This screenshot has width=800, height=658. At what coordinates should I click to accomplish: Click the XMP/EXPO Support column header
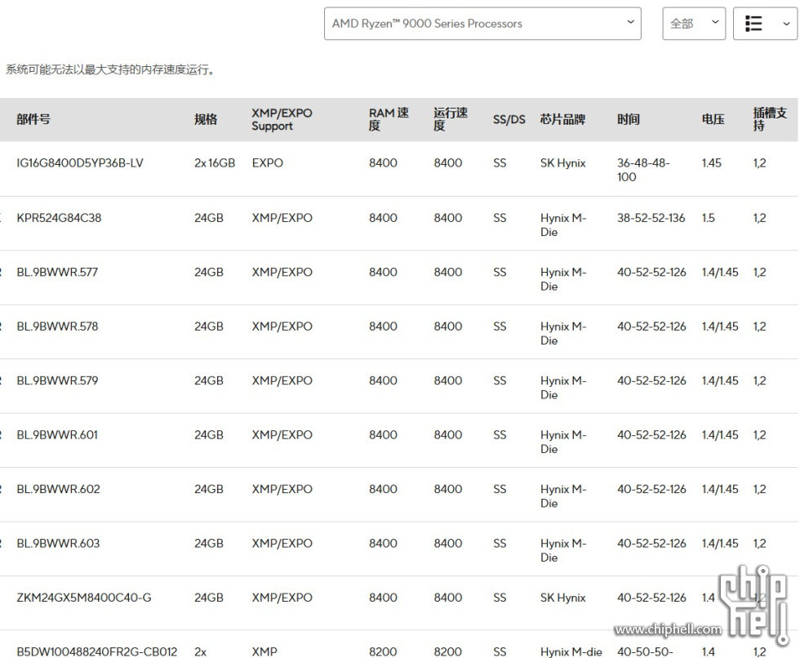point(282,119)
